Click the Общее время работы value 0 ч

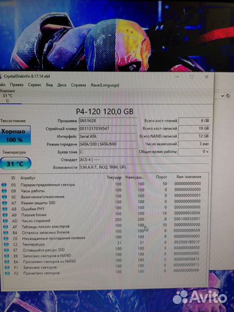click(x=194, y=151)
